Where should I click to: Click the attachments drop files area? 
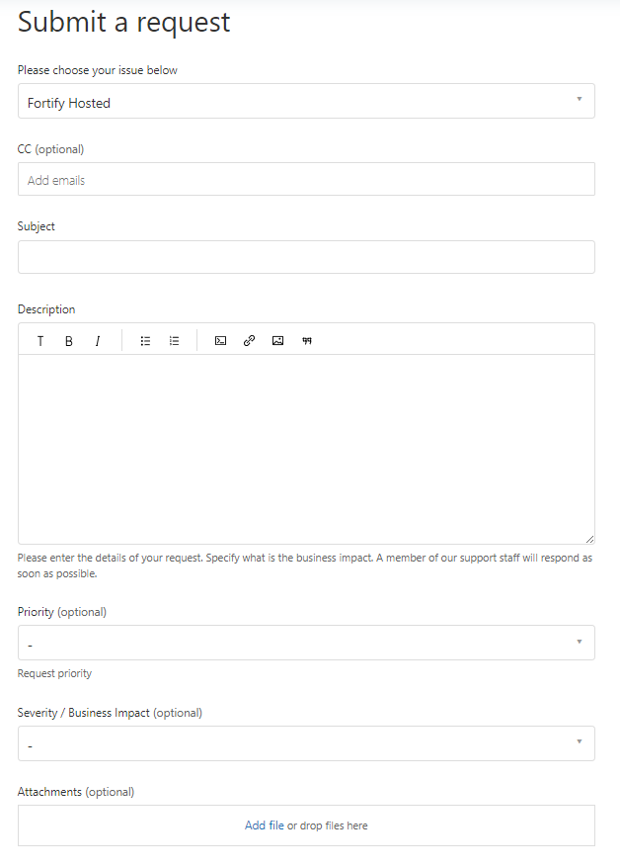pyautogui.click(x=306, y=825)
